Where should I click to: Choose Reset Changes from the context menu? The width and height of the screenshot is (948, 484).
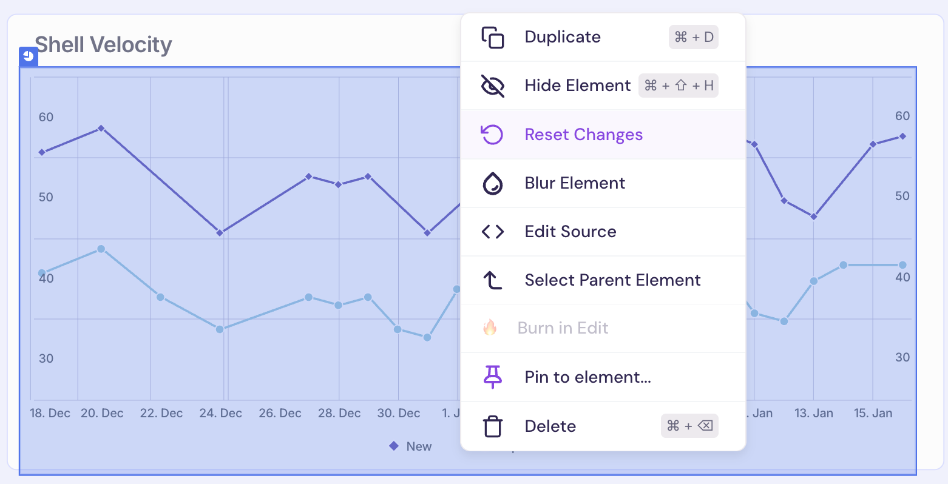[x=583, y=134]
